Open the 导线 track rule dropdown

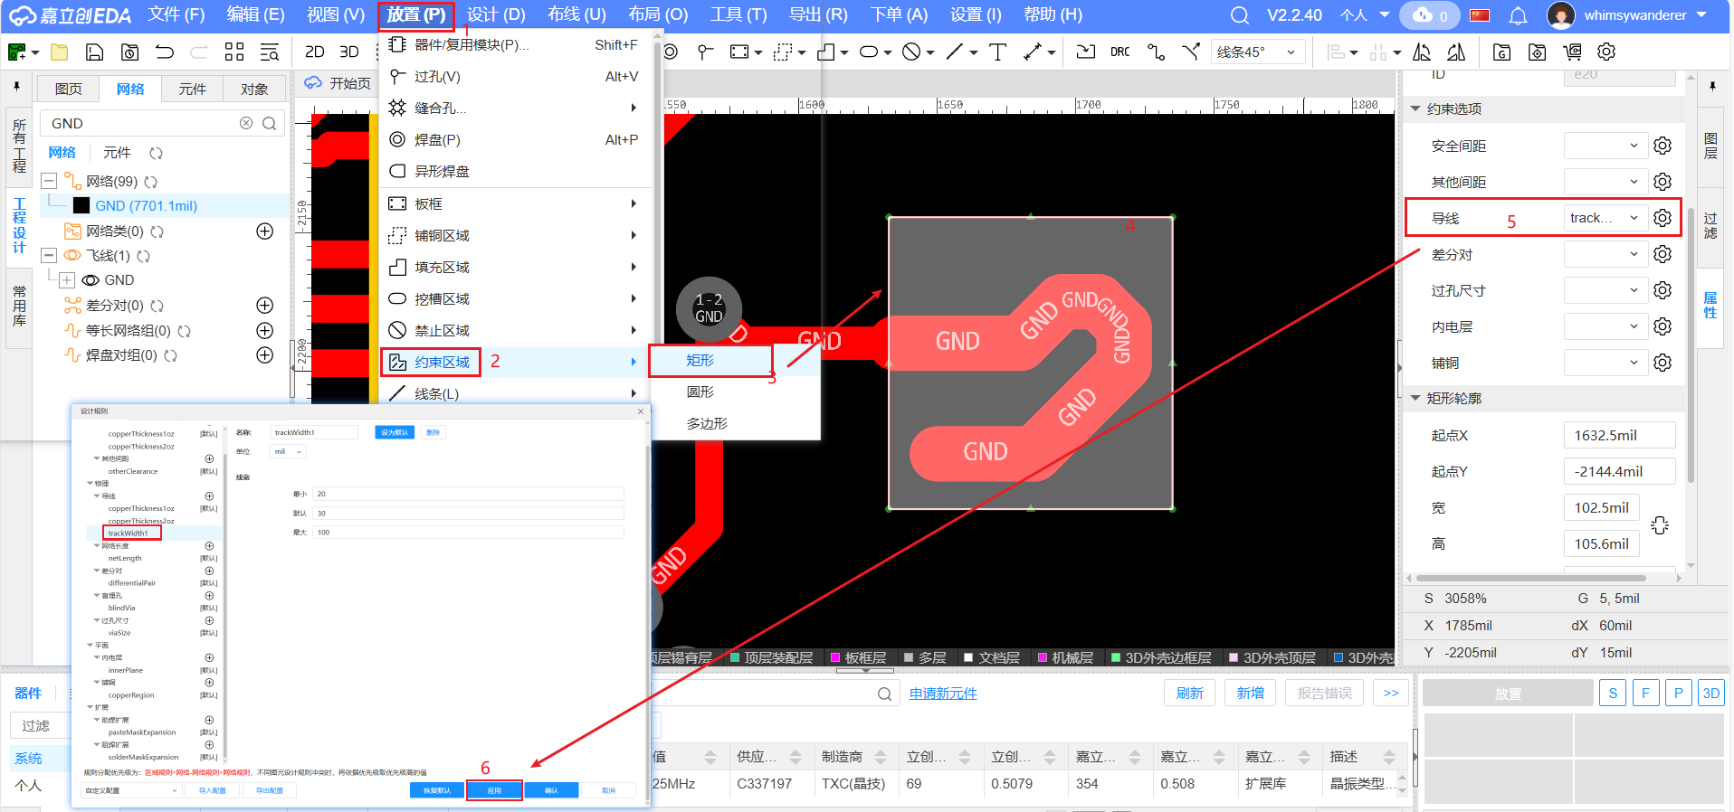click(x=1605, y=218)
